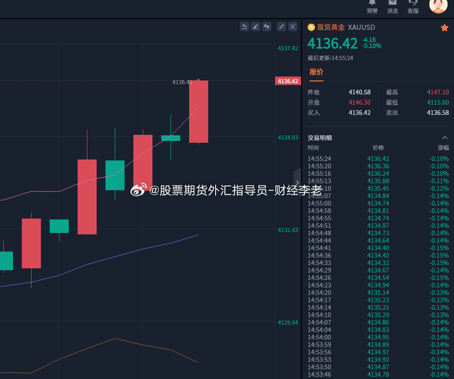This screenshot has width=454, height=379.
Task: Click the 4132.43 axis label
Action: click(288, 230)
